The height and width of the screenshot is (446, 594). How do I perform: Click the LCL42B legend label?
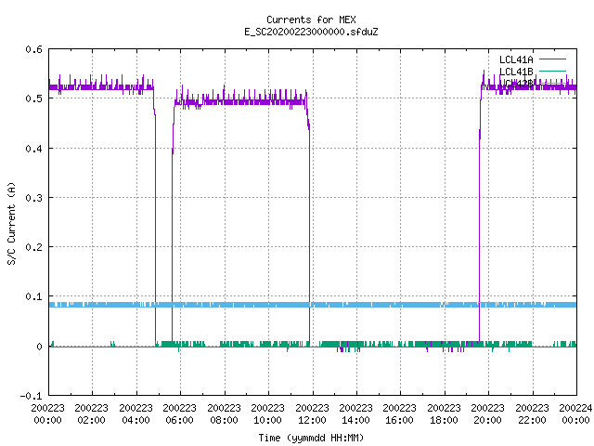(516, 83)
